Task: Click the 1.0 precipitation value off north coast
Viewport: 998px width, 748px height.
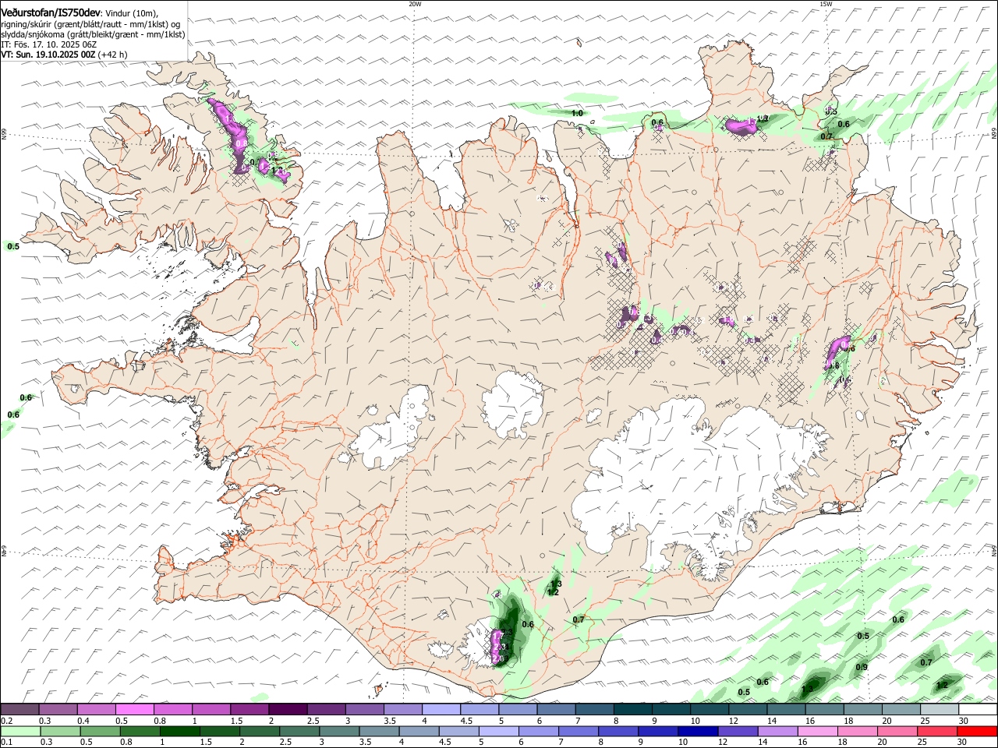Action: point(577,114)
